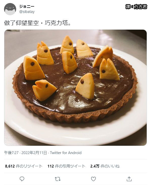
Task: Open ジョニー's profile avatar
Action: click(10, 9)
